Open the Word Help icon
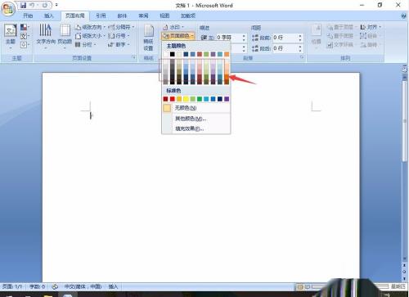This screenshot has height=297, width=409. 404,16
